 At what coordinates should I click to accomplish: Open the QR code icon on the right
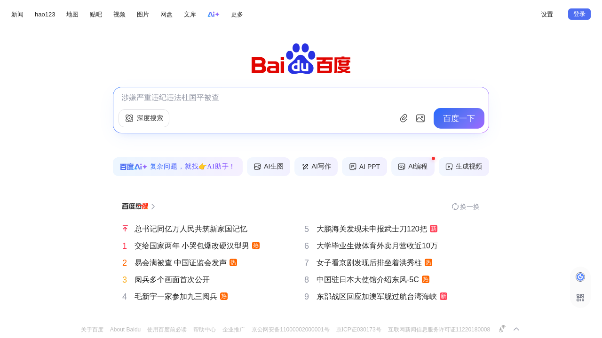[x=580, y=298]
